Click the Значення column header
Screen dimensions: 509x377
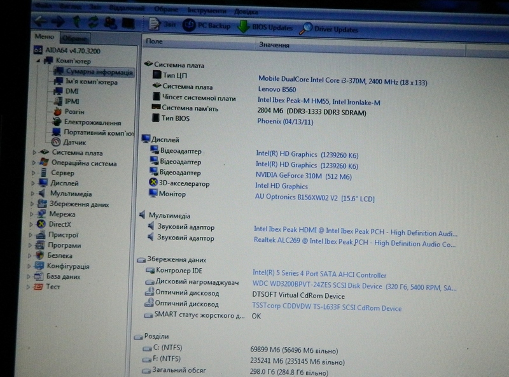[x=274, y=45]
